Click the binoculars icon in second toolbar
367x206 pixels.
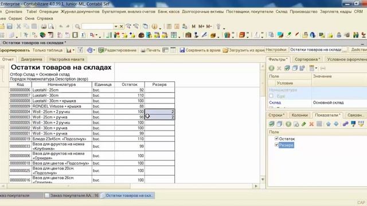coord(356,35)
